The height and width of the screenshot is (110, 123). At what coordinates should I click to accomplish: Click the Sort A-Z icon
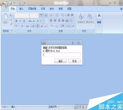tap(69, 26)
